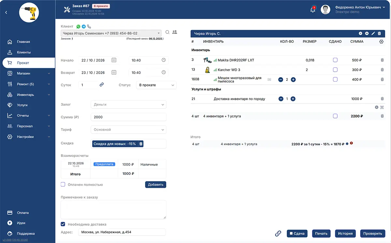Image resolution: width=391 pixels, height=243 pixels.
Task: Open the Статус dropdown showing 'В прокате'
Action: tap(156, 85)
